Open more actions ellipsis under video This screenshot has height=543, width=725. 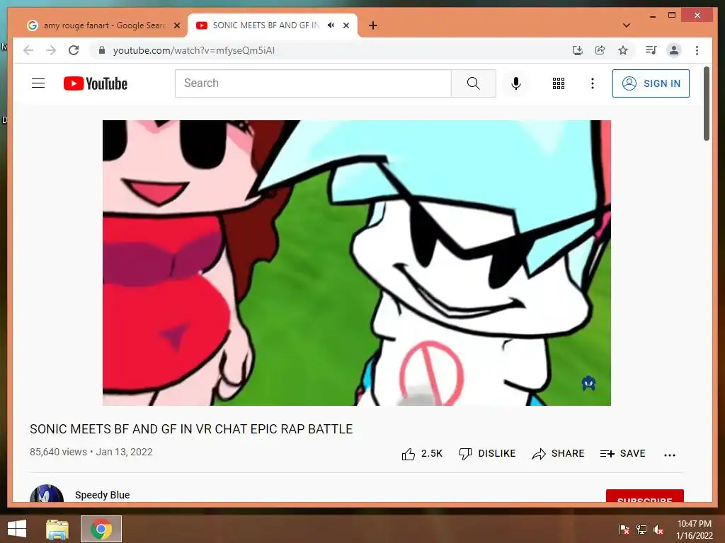point(670,455)
